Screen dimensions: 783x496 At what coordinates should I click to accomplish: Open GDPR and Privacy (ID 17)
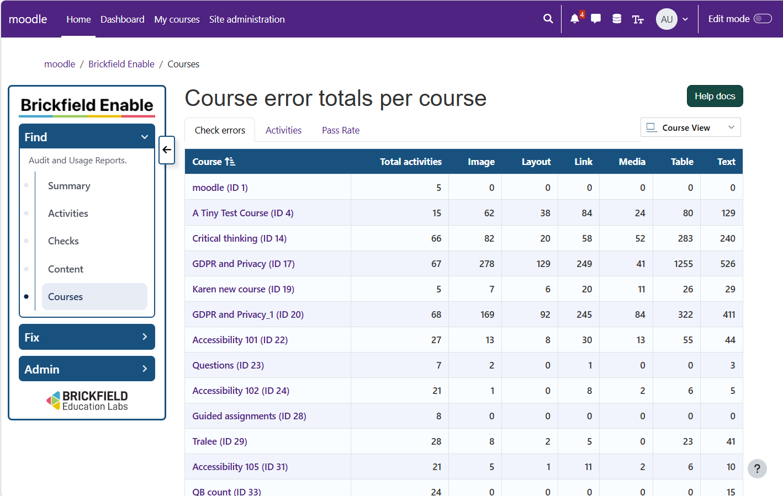pos(244,264)
